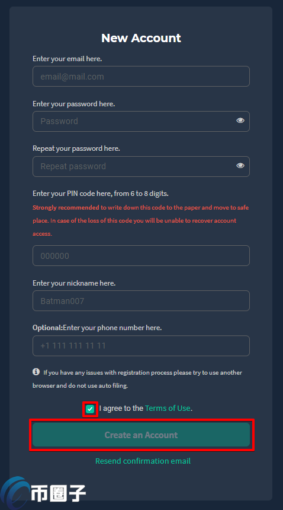
Task: Click Resend confirmation email link
Action: [x=143, y=461]
